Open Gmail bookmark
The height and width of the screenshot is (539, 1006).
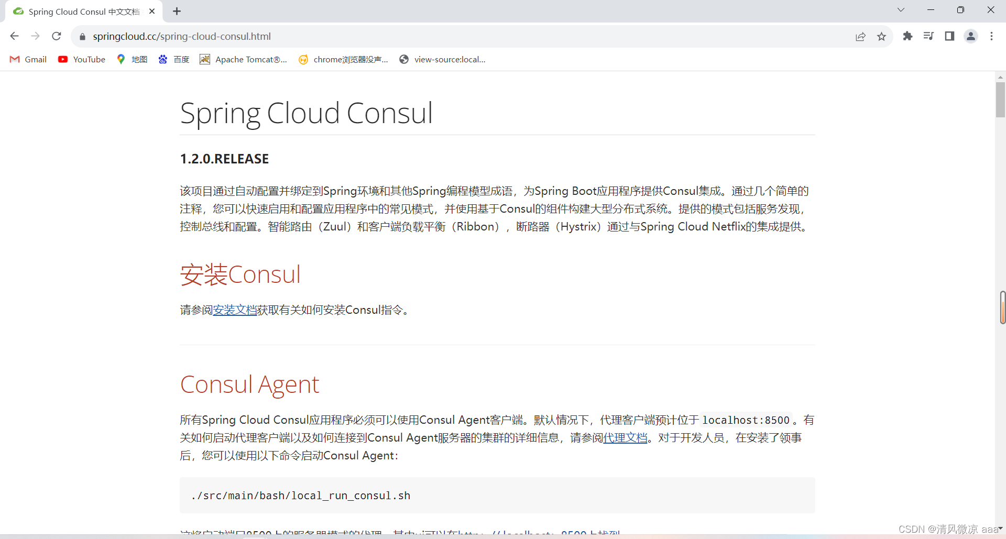pyautogui.click(x=28, y=59)
